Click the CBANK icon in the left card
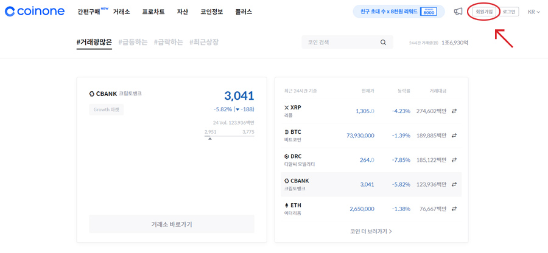 pyautogui.click(x=92, y=94)
